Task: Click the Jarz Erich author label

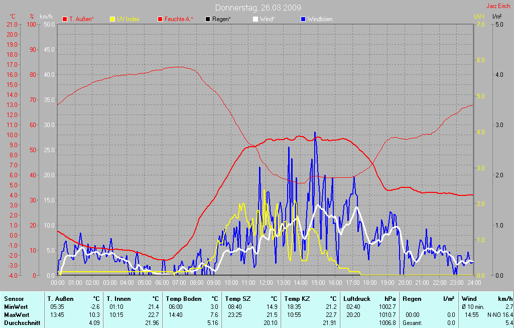Action: tap(498, 6)
